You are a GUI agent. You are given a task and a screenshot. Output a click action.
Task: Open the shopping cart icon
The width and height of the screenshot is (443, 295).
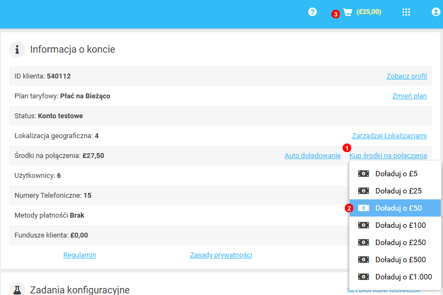pos(348,12)
